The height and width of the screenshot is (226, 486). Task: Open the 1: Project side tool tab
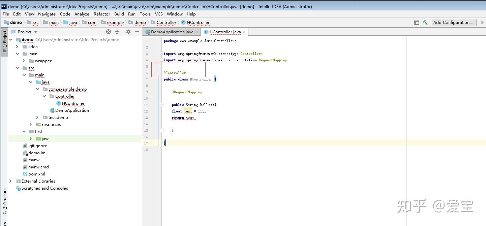[4, 41]
